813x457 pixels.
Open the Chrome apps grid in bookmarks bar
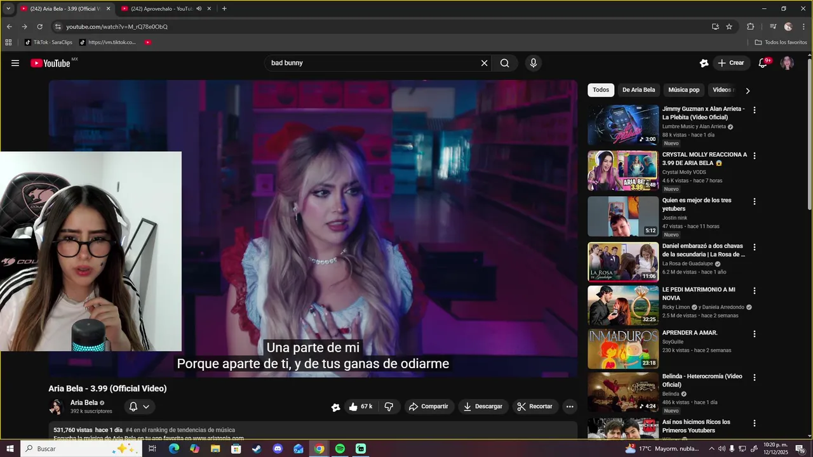coord(8,43)
